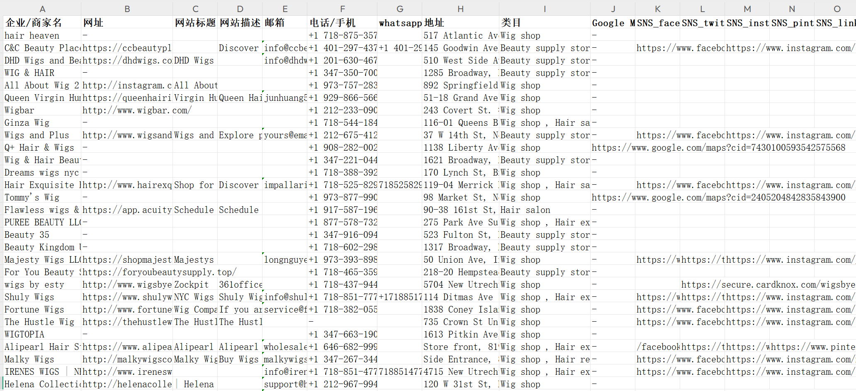Select the 'Shuly Wigs' name cell
This screenshot has width=856, height=391.
(42, 297)
